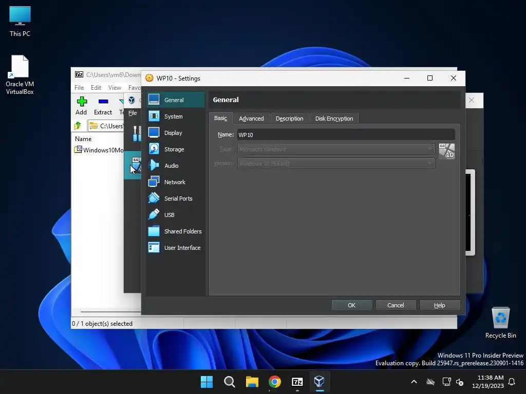Click the OneDrive cloud tray icon
The image size is (526, 394).
(x=430, y=382)
